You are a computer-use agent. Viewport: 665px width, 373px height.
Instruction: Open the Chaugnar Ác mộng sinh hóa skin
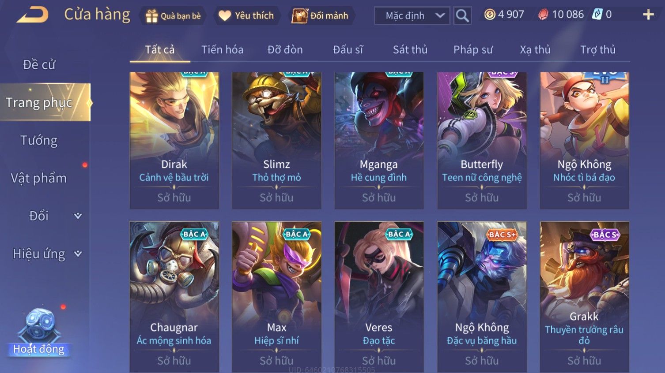174,297
